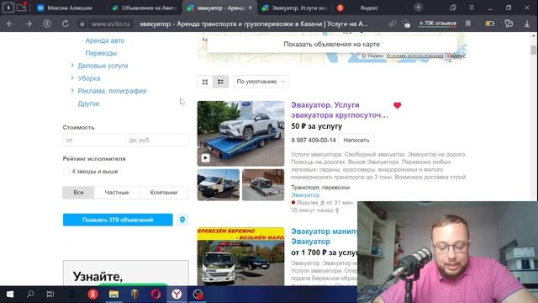The image size is (538, 303).
Task: Open browser hamburger menu
Action: click(472, 8)
